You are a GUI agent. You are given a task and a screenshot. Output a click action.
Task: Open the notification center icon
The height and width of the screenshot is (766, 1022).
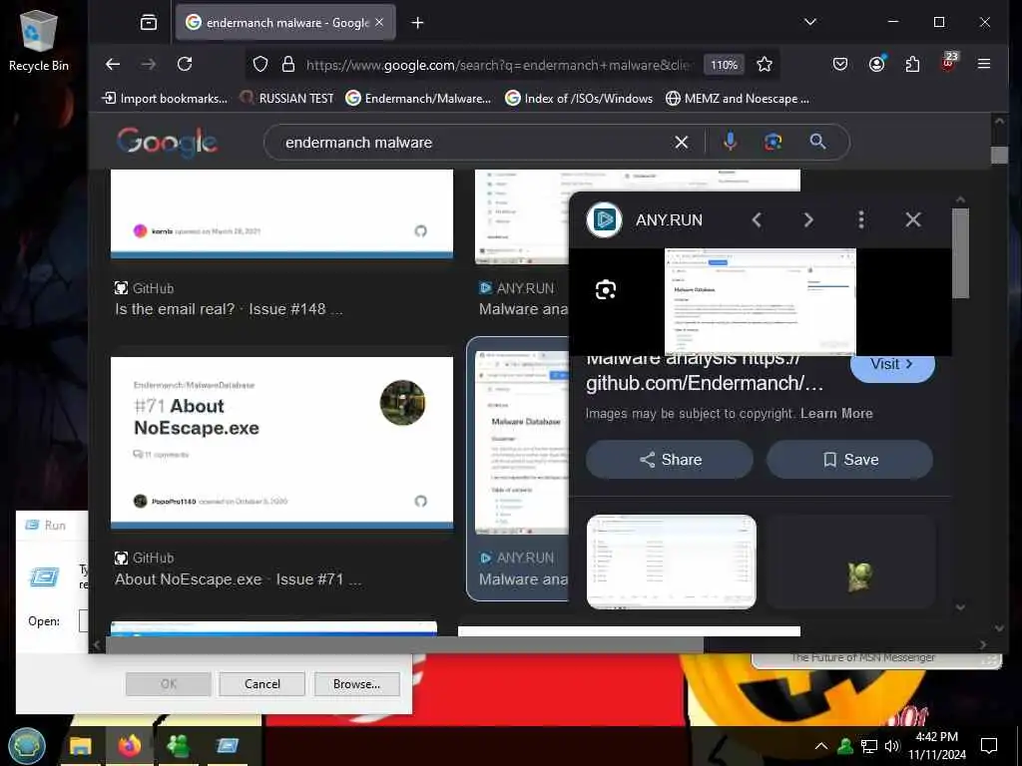tap(989, 746)
